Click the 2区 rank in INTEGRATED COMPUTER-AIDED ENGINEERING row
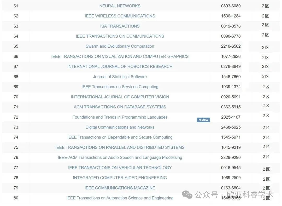This screenshot has height=206, width=282. [x=266, y=179]
